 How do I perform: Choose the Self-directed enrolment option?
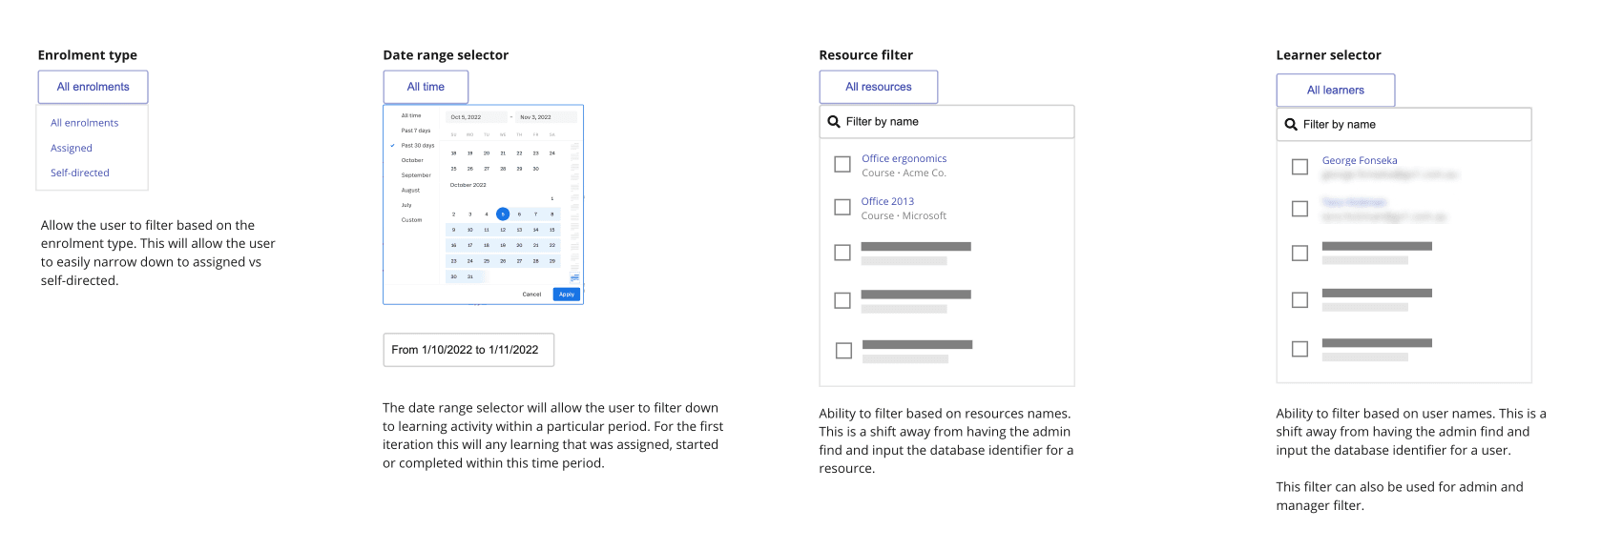[80, 173]
